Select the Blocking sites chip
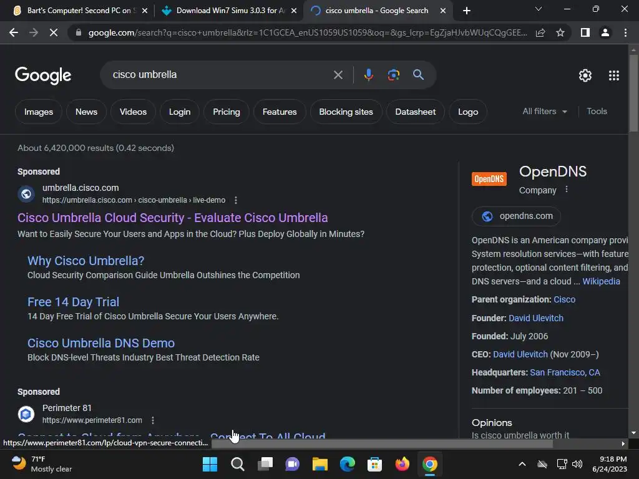This screenshot has width=639, height=479. click(x=346, y=112)
